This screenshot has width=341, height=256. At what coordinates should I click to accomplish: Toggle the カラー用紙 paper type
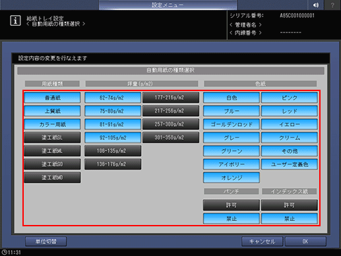pos(52,124)
